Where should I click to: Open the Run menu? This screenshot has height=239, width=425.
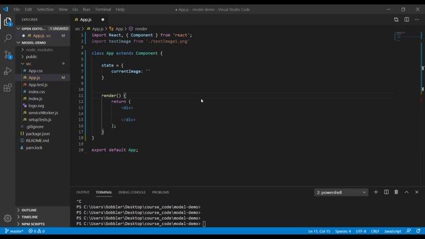click(x=86, y=9)
